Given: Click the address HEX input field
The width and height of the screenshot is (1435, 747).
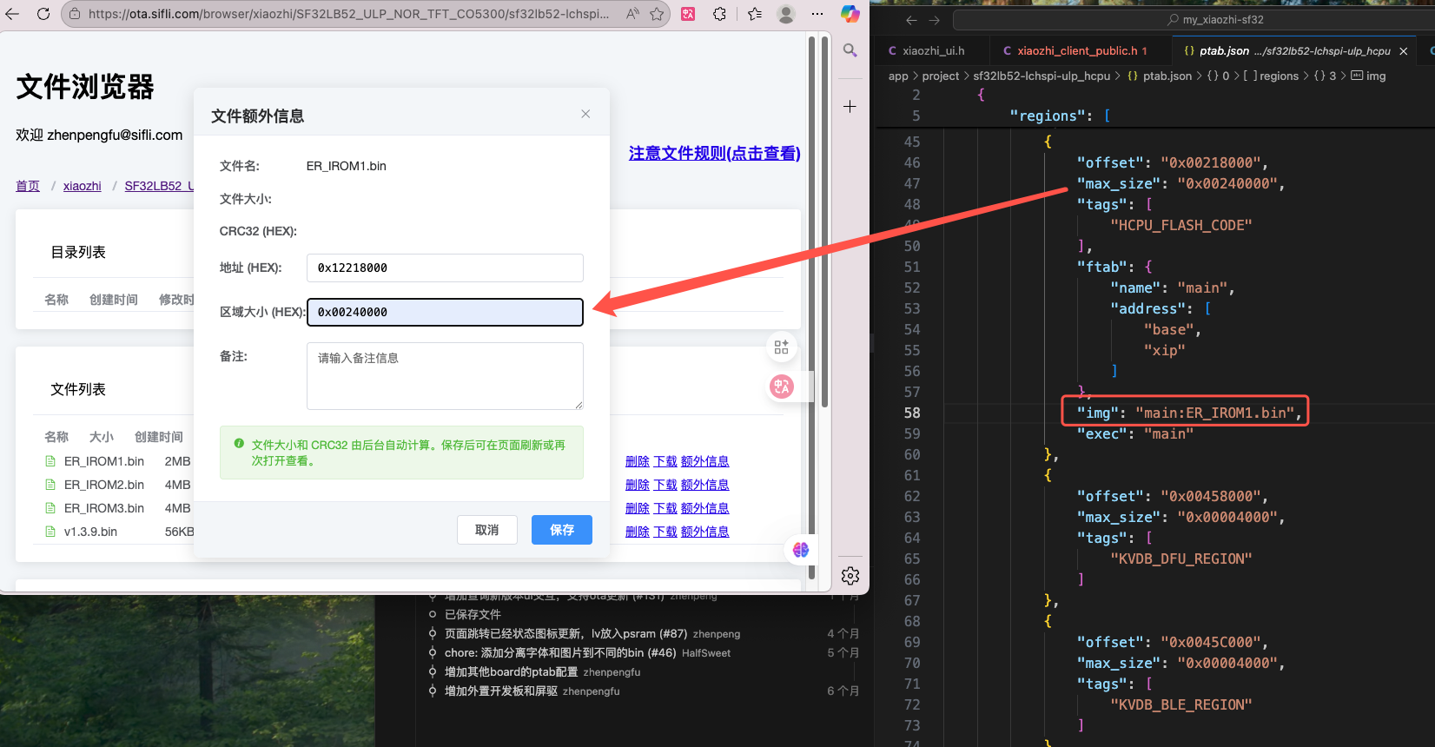Looking at the screenshot, I should click(x=444, y=268).
